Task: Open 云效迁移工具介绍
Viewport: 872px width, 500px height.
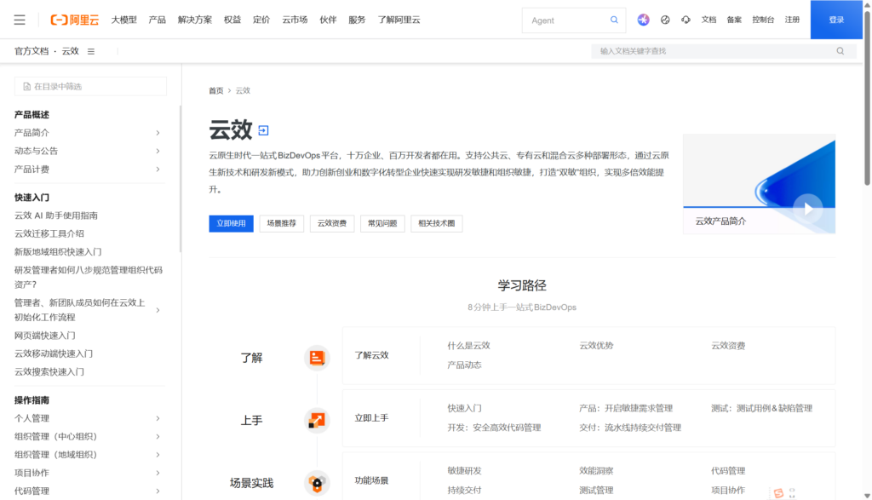Action: (49, 233)
